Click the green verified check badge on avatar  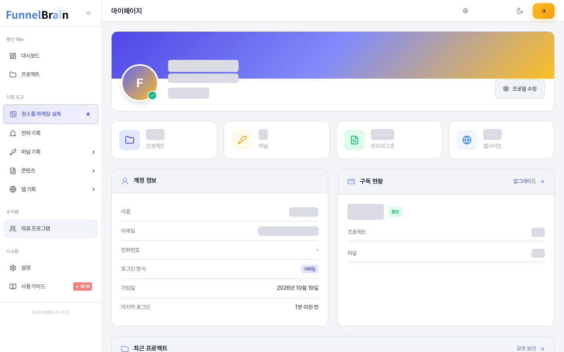coord(152,95)
